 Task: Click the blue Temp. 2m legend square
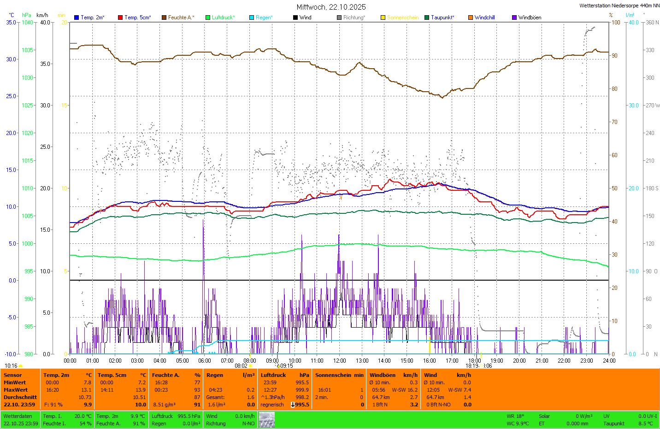click(77, 18)
